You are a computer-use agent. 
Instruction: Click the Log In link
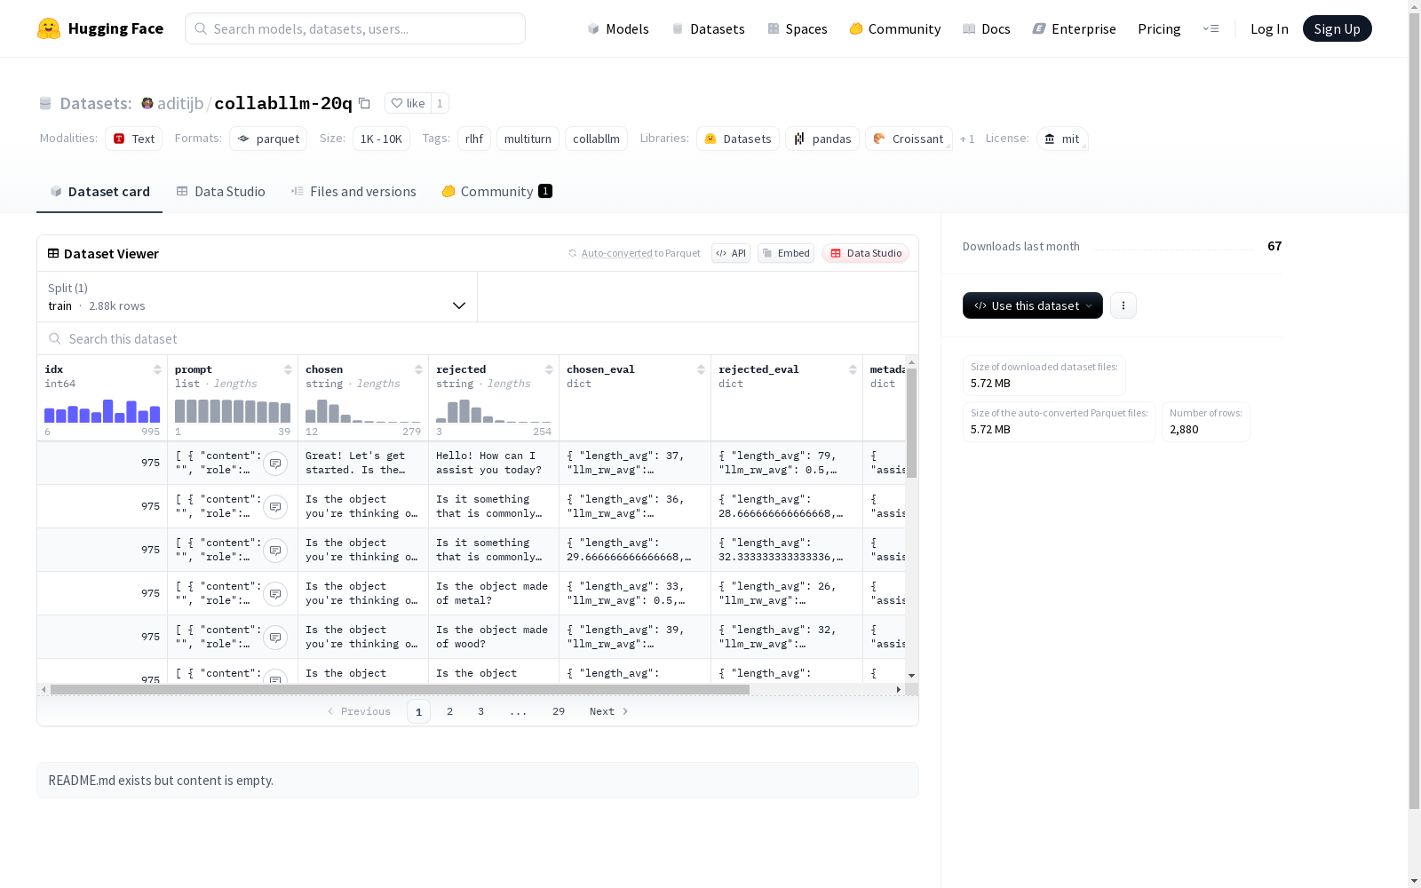tap(1269, 28)
